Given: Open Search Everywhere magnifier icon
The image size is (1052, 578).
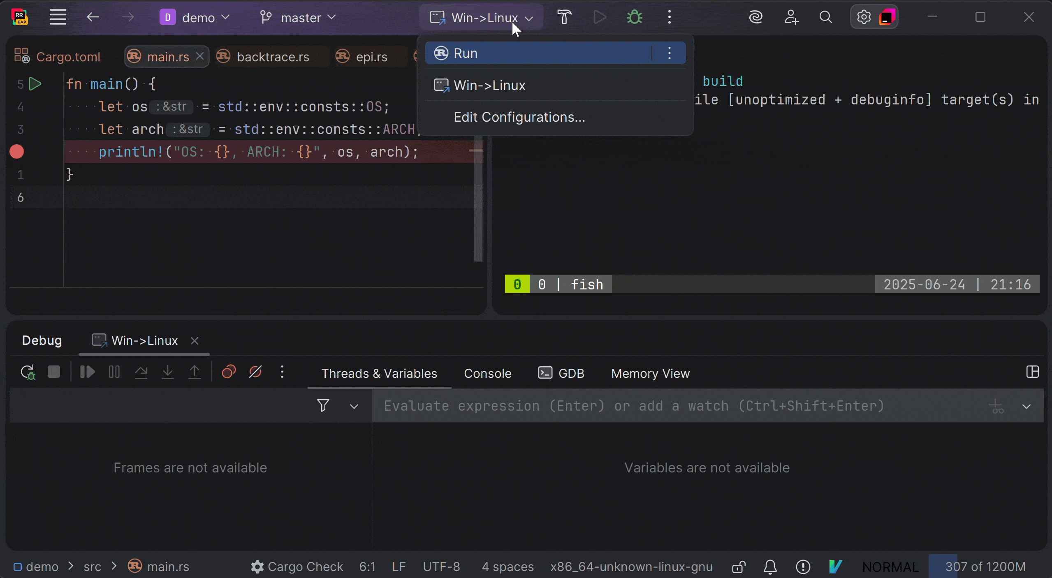Looking at the screenshot, I should click(825, 17).
